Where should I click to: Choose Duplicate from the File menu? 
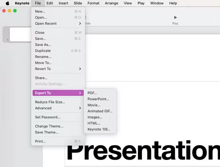pyautogui.click(x=58, y=51)
